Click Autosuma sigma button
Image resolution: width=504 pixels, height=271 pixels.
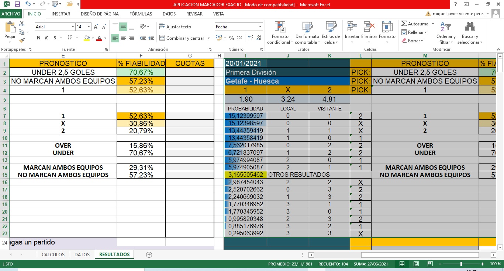(x=415, y=24)
